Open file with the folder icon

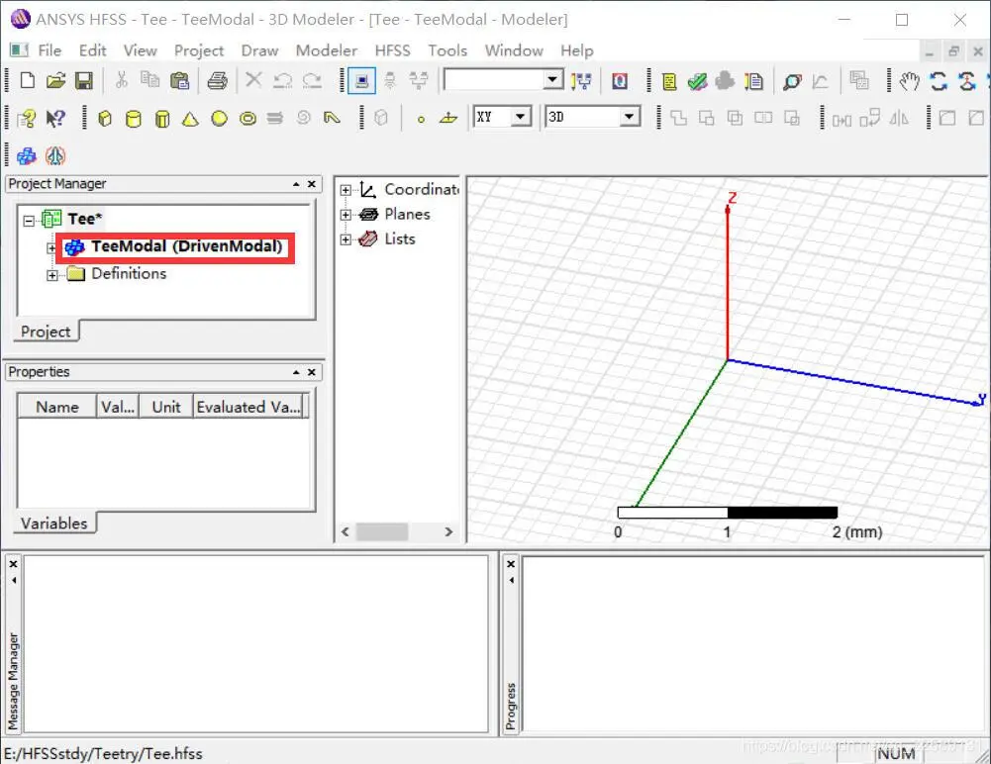[x=55, y=81]
